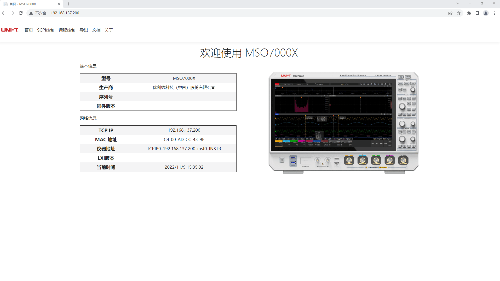Click the UNI-T logo
The width and height of the screenshot is (500, 281).
click(10, 30)
